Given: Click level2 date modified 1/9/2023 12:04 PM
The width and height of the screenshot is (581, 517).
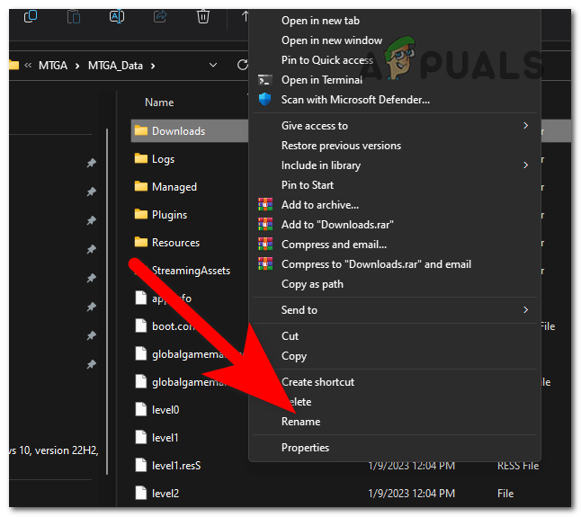Looking at the screenshot, I should point(411,494).
